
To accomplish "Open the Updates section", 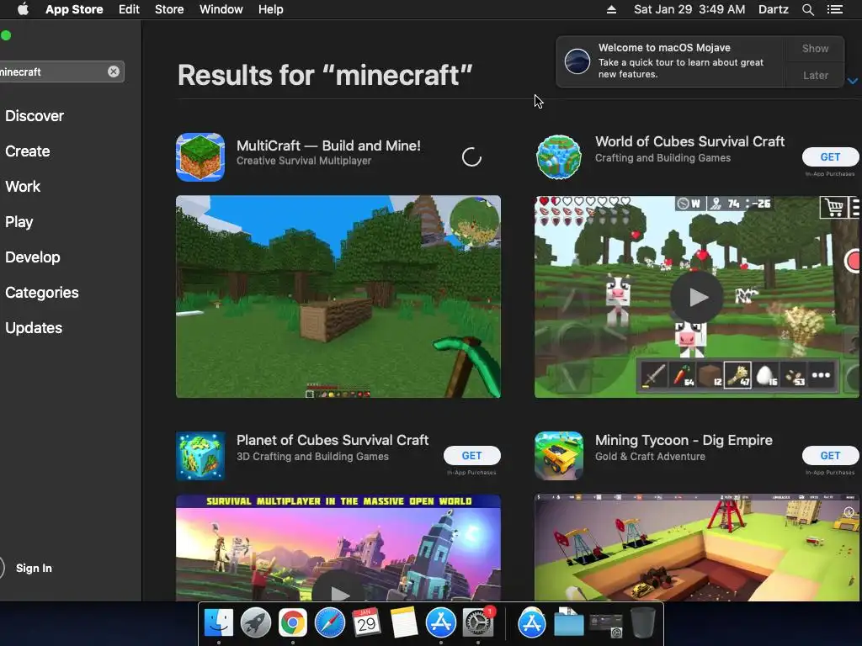I will (x=34, y=328).
